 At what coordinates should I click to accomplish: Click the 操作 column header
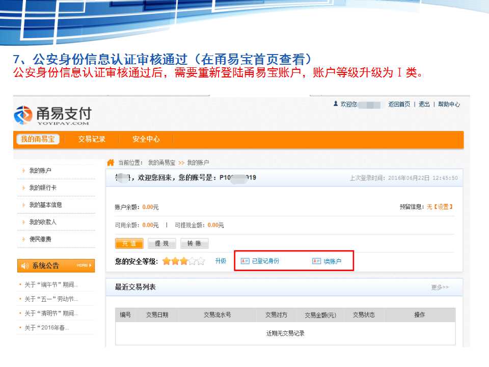419,315
